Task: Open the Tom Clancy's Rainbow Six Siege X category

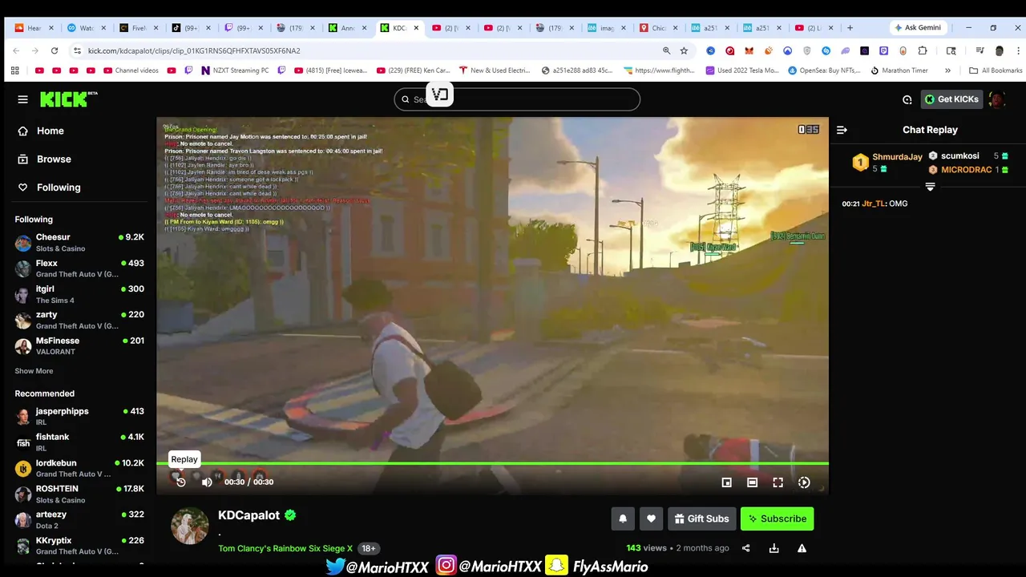Action: coord(285,549)
